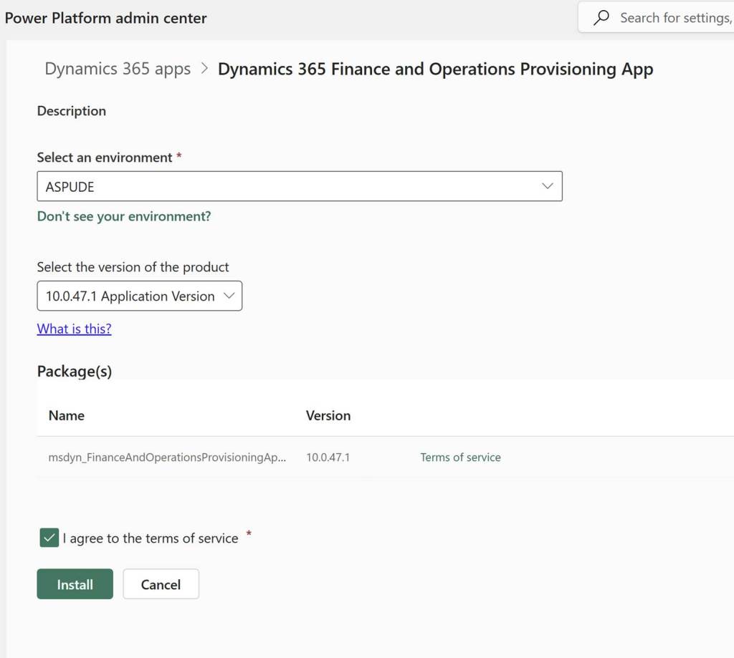This screenshot has width=734, height=658.
Task: Click the Power Platform admin center title
Action: click(x=105, y=18)
